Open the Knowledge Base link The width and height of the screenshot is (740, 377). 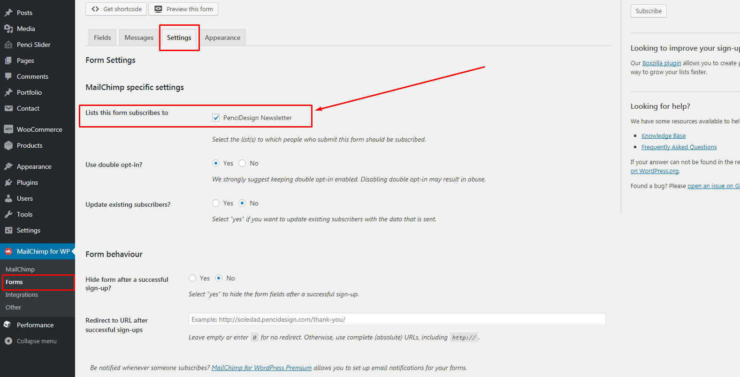tap(664, 136)
